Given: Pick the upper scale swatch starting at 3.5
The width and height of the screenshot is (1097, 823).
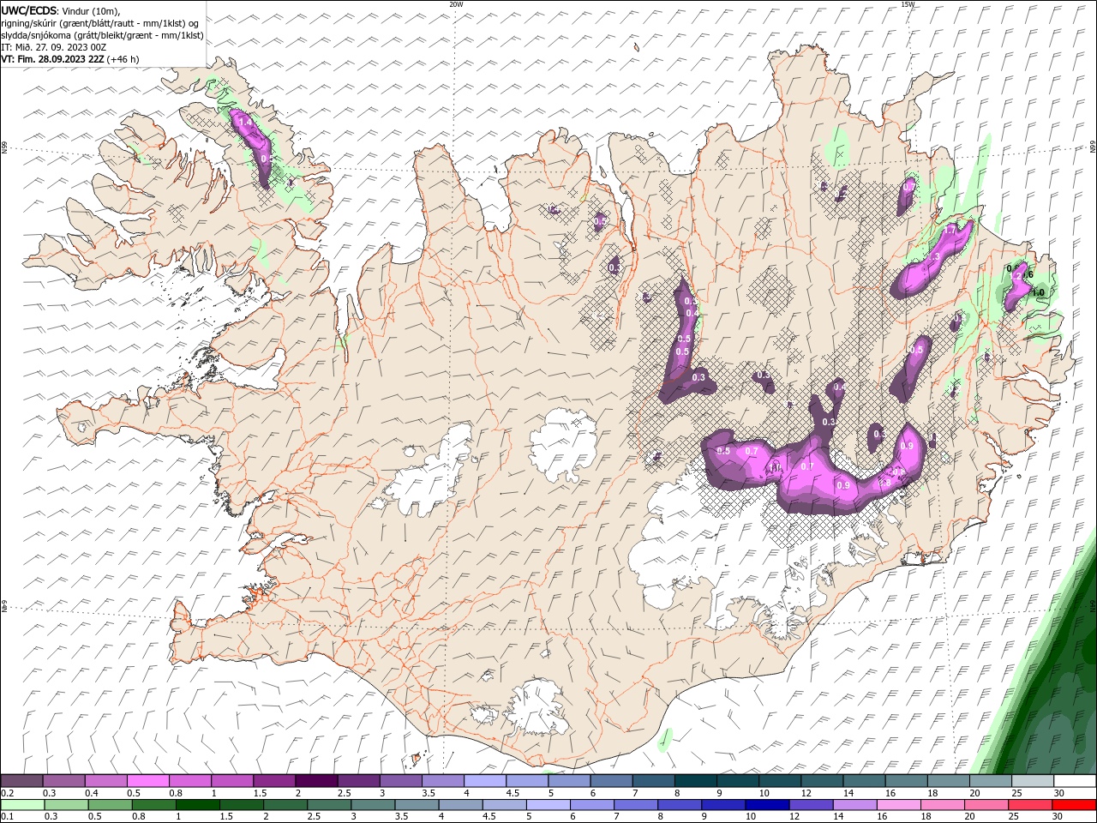Looking at the screenshot, I should pyautogui.click(x=442, y=781).
